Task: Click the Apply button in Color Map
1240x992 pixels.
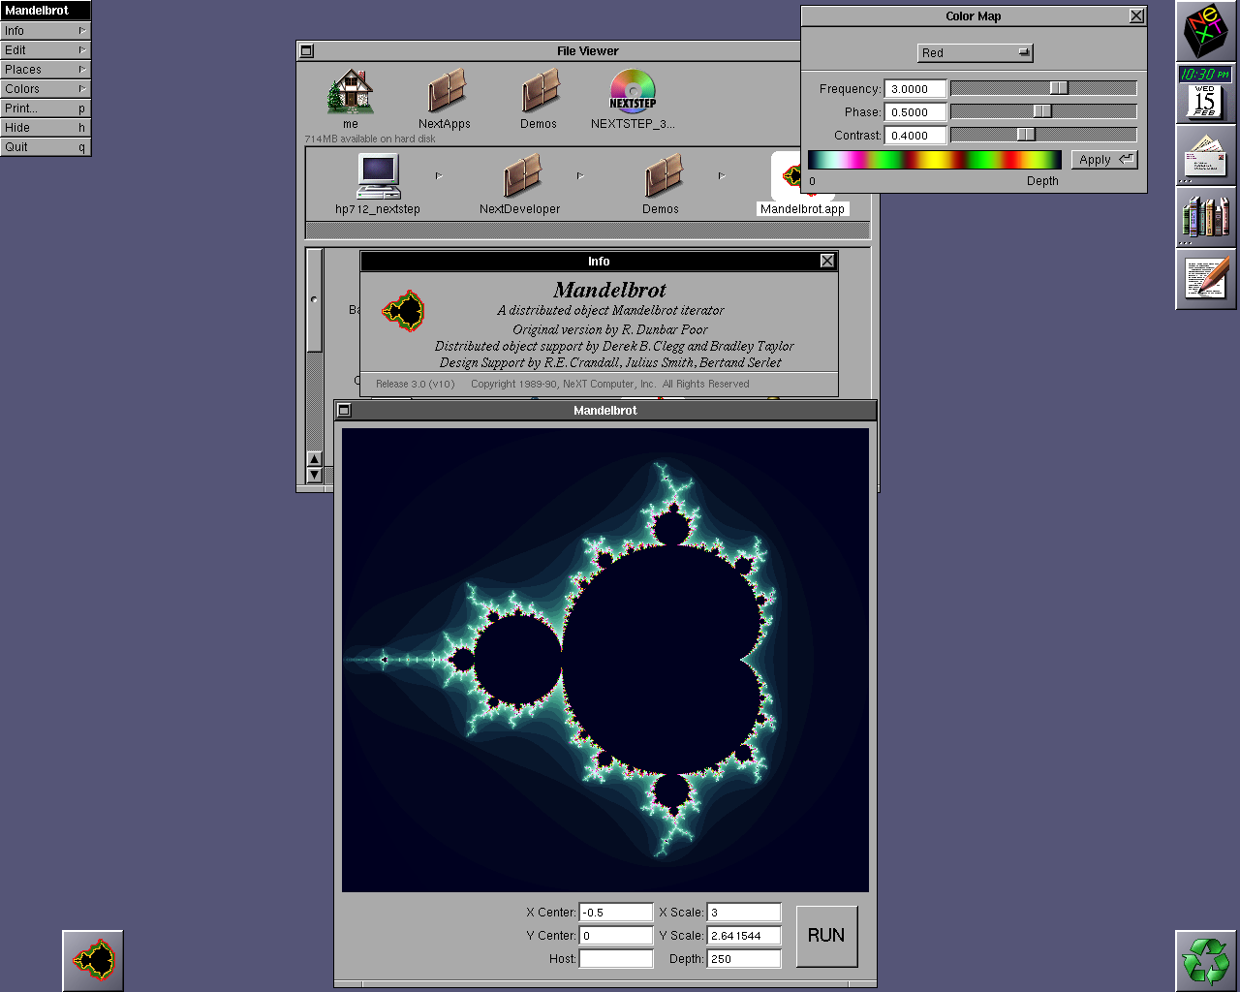Action: pyautogui.click(x=1104, y=160)
